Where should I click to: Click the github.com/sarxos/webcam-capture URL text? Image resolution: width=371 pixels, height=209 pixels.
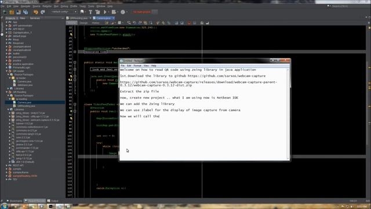pos(227,76)
